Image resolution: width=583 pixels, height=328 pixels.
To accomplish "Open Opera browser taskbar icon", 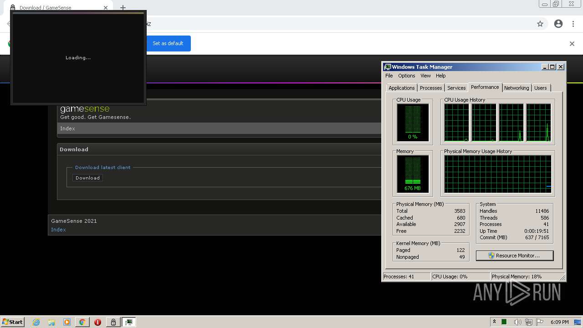I will pyautogui.click(x=97, y=322).
